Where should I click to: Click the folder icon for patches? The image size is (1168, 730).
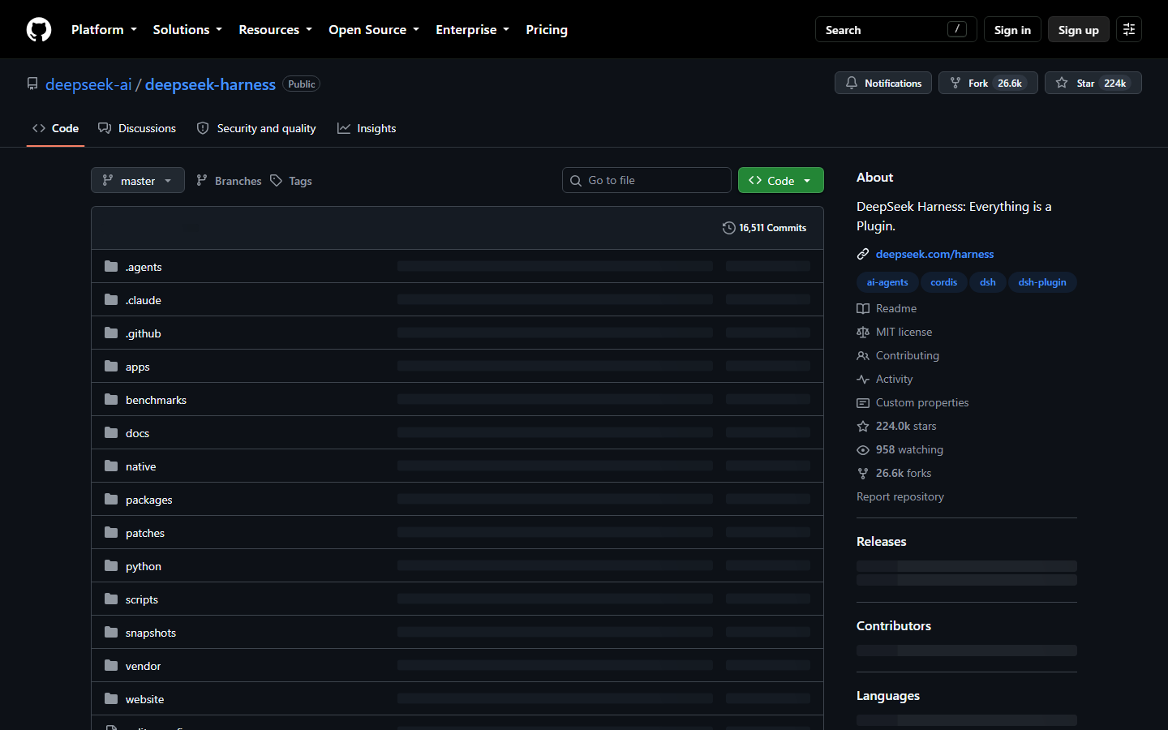(111, 533)
